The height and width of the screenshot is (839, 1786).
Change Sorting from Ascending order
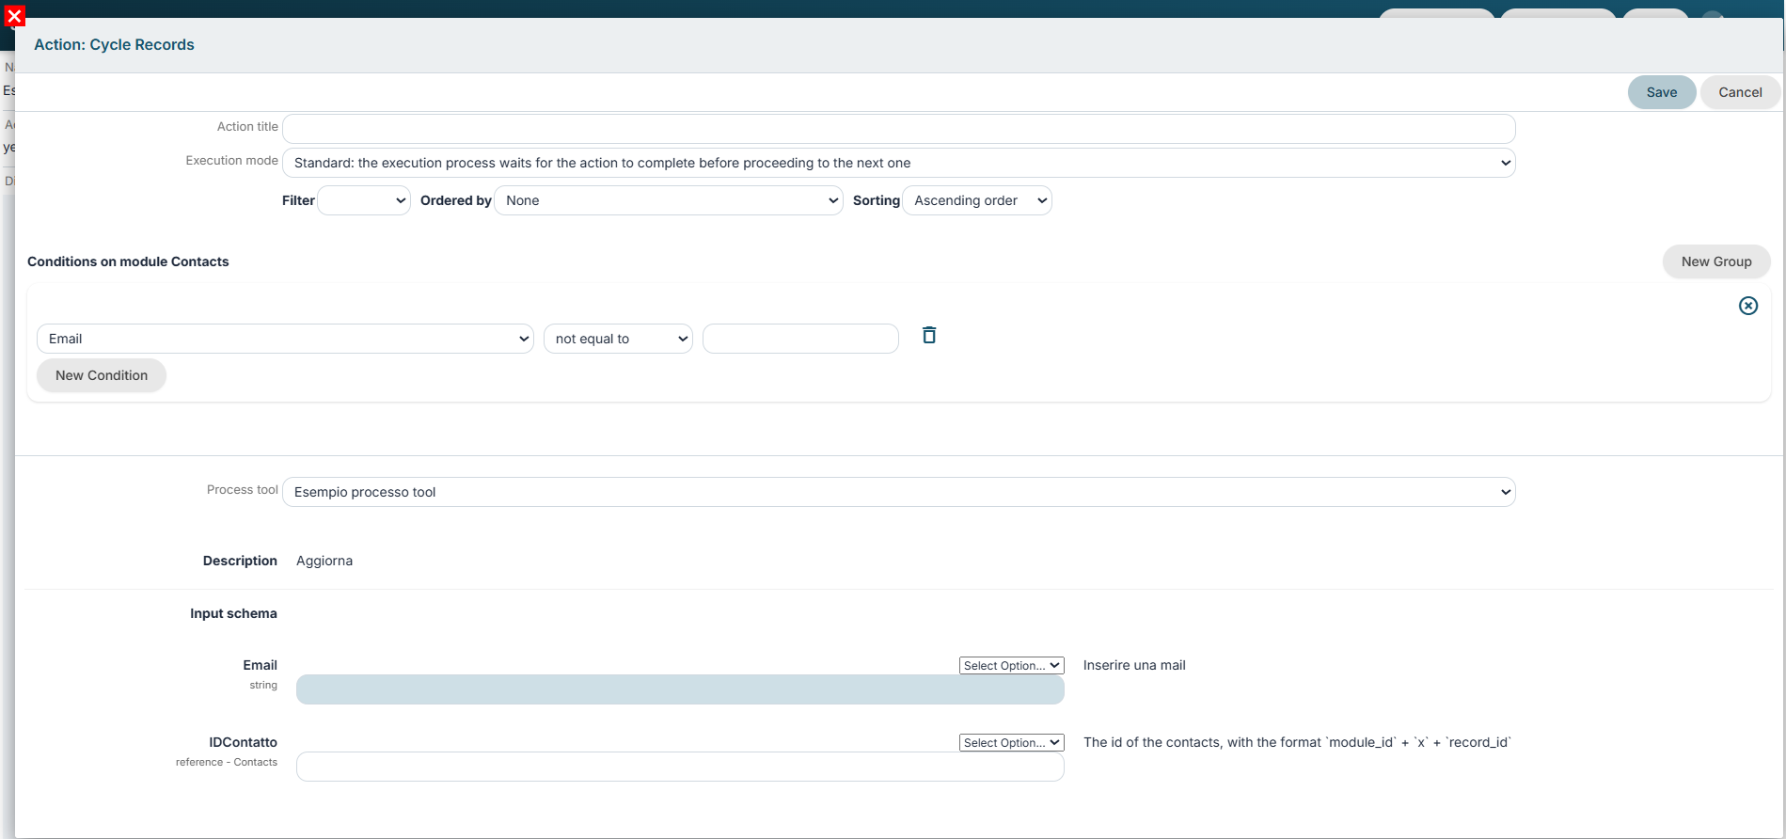[977, 200]
